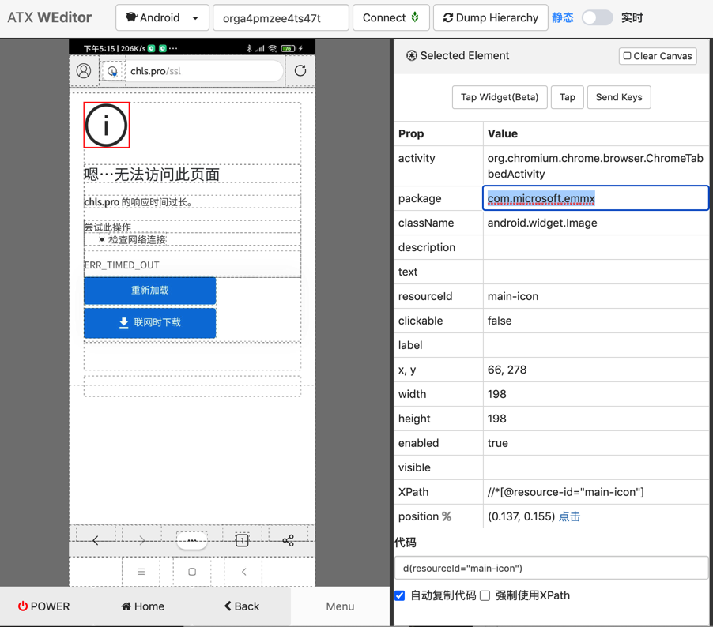
Task: Click the Android back chevron nav icon
Action: [243, 572]
